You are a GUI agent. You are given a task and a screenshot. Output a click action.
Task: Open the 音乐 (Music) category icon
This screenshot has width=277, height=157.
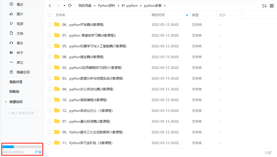[11, 43]
